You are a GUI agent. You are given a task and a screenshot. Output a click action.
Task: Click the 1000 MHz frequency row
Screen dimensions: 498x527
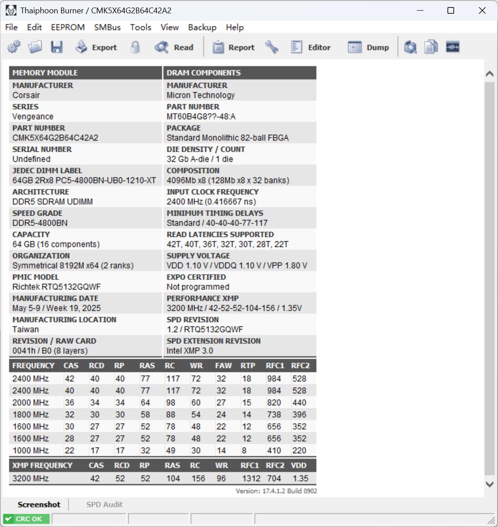point(163,450)
